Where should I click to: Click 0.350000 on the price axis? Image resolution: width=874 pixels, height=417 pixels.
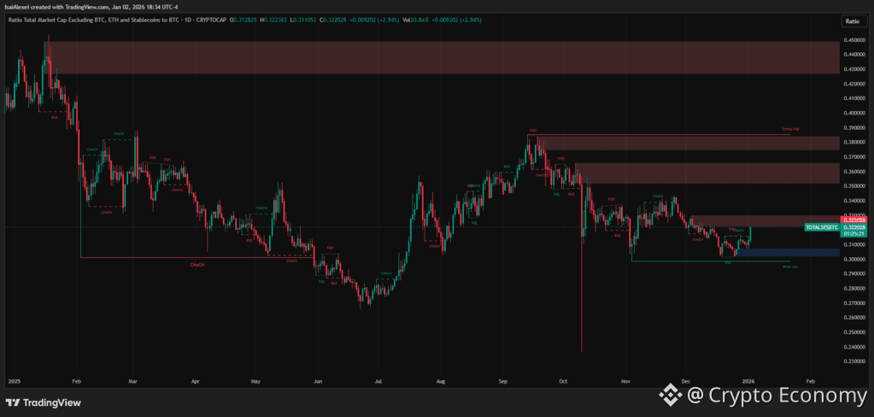tap(854, 185)
